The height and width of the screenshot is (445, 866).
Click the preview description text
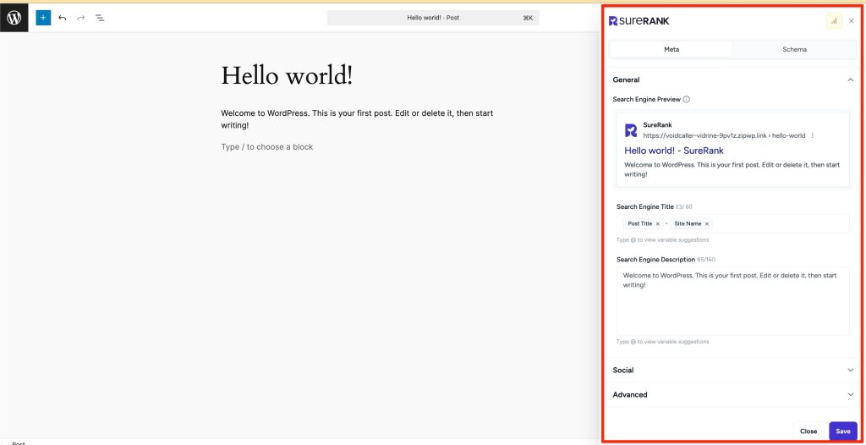pos(732,169)
